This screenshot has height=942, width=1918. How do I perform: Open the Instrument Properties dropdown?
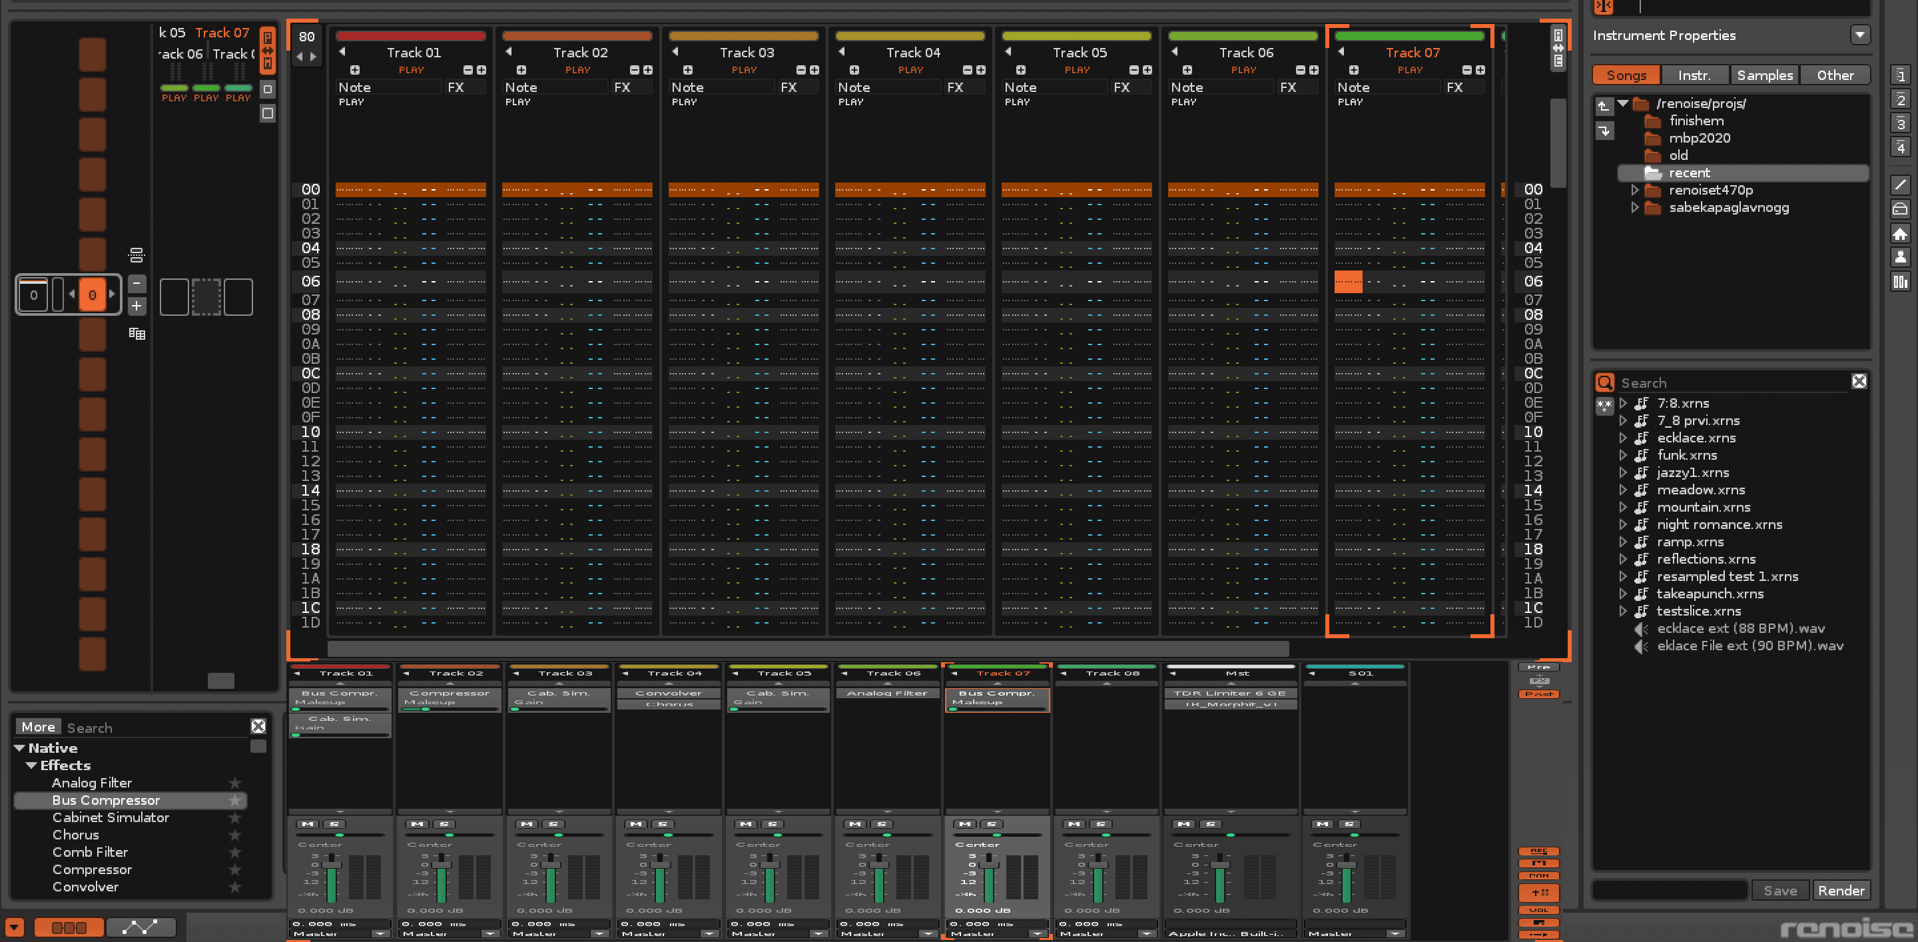pos(1860,35)
